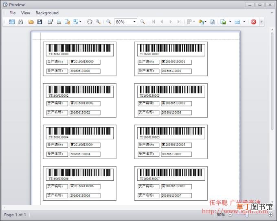277x221 pixels.
Task: Click the Search binoculars icon
Action: click(x=20, y=22)
